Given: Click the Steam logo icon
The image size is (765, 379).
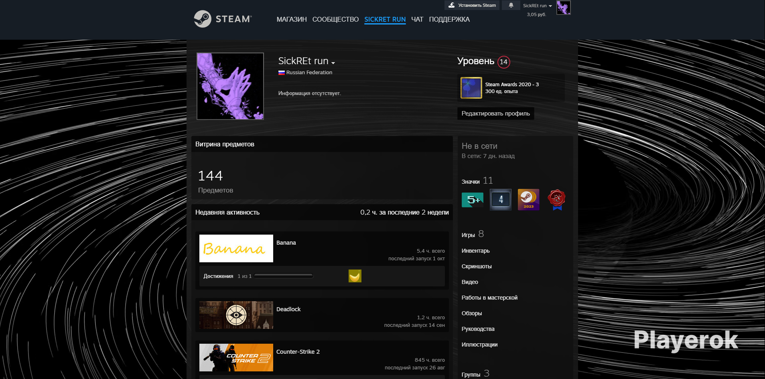Looking at the screenshot, I should point(203,19).
